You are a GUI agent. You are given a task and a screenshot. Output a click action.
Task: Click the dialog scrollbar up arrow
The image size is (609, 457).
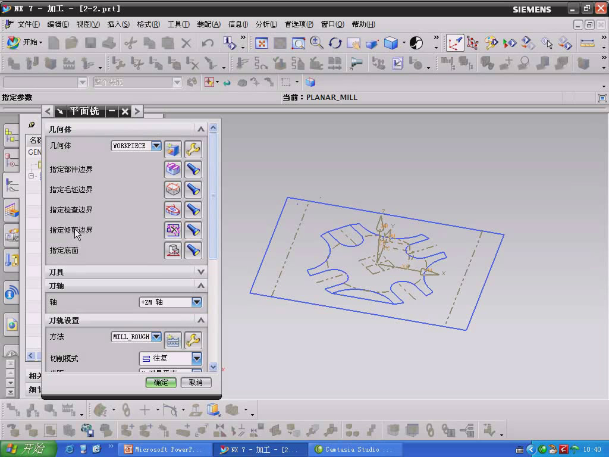tap(214, 127)
